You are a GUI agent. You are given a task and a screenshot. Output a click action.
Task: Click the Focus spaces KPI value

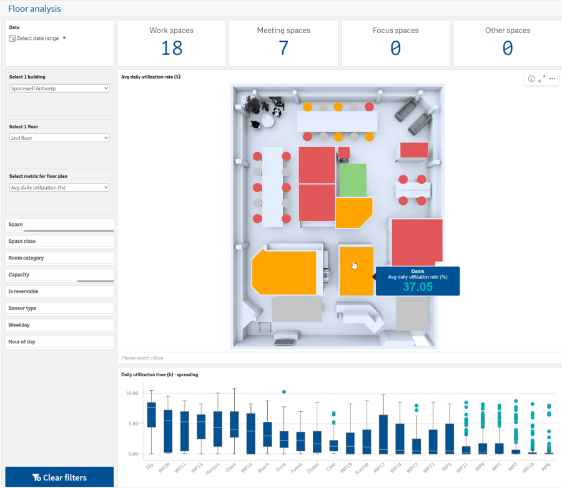(x=396, y=48)
